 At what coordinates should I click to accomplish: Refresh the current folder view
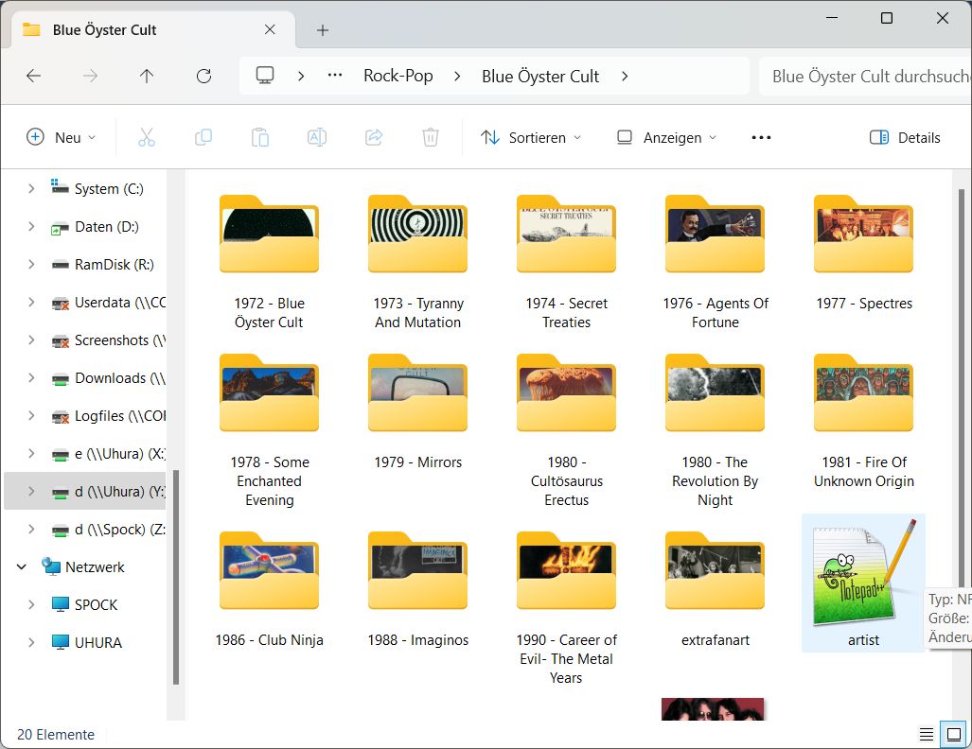pyautogui.click(x=203, y=77)
